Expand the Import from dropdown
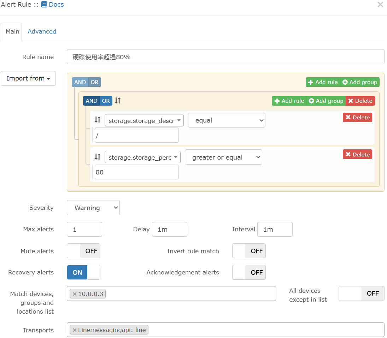Image resolution: width=387 pixels, height=338 pixels. [28, 78]
